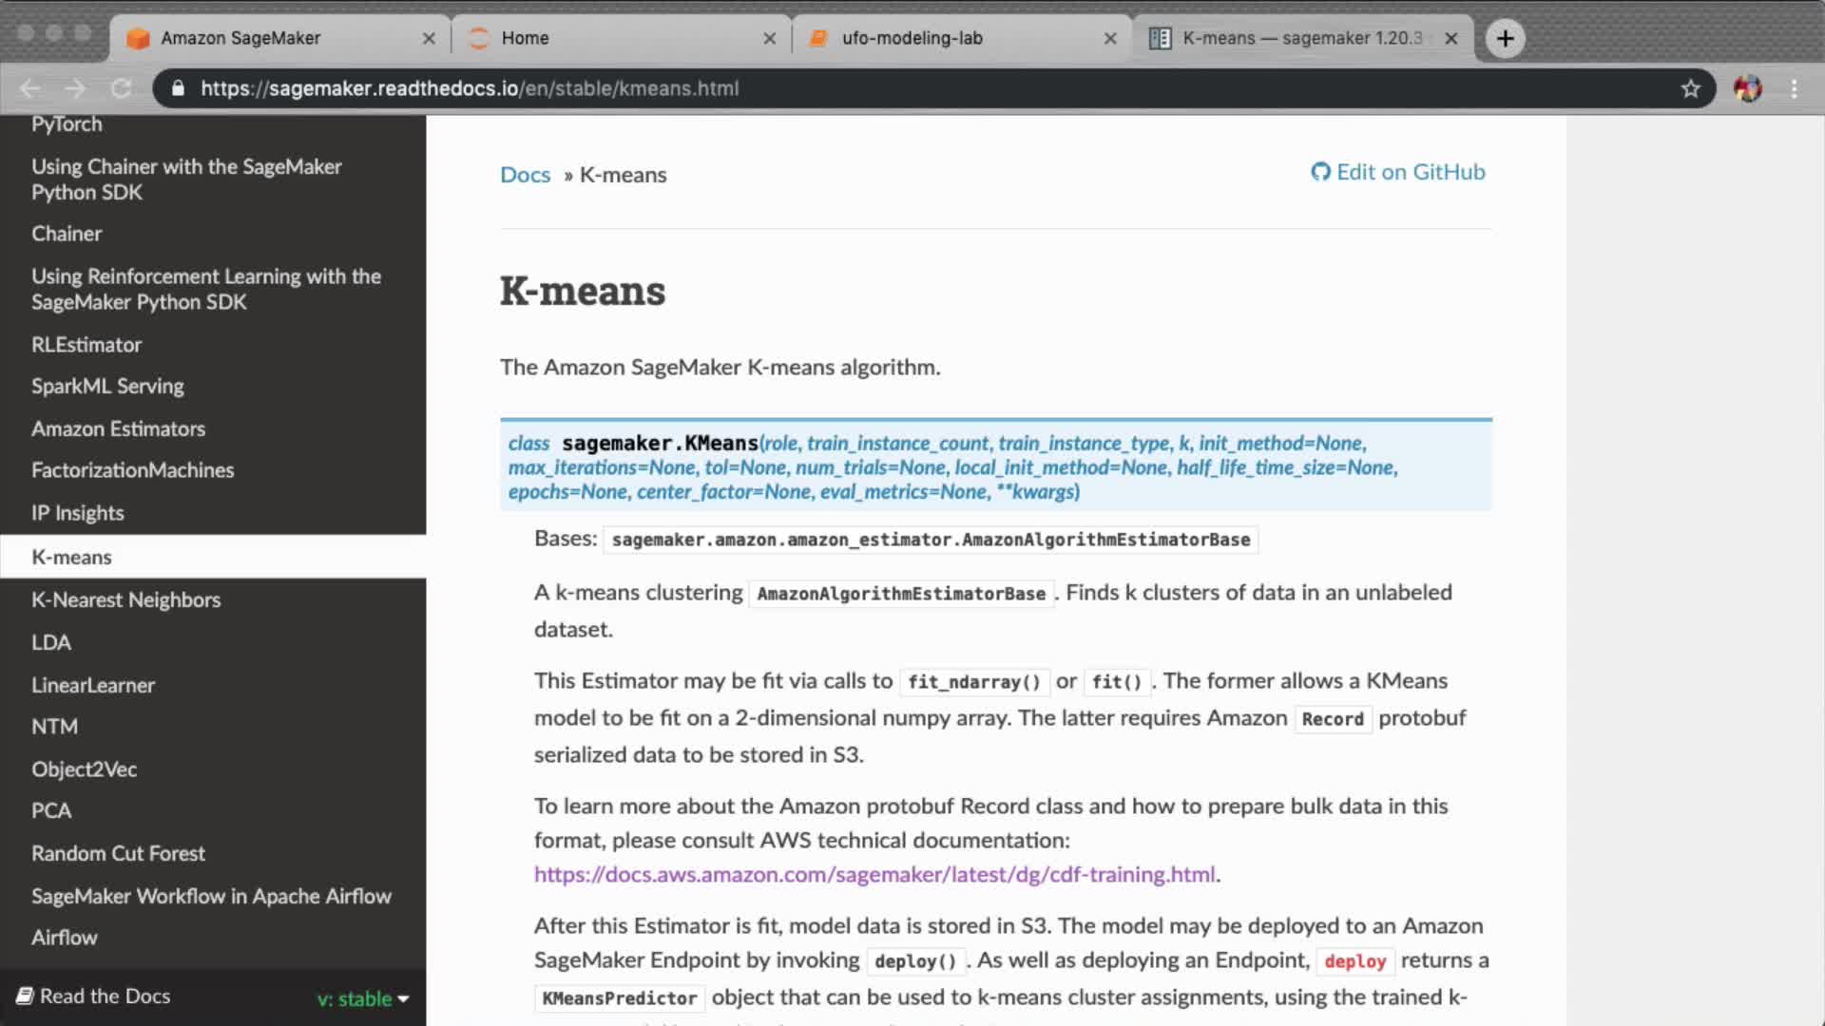Viewport: 1825px width, 1026px height.
Task: Open Edit on GitHub link
Action: [1397, 172]
